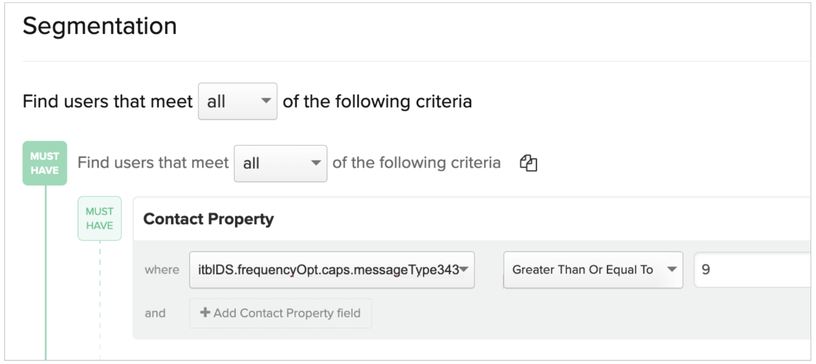Click the nested 'of the following criteria' text

click(417, 163)
